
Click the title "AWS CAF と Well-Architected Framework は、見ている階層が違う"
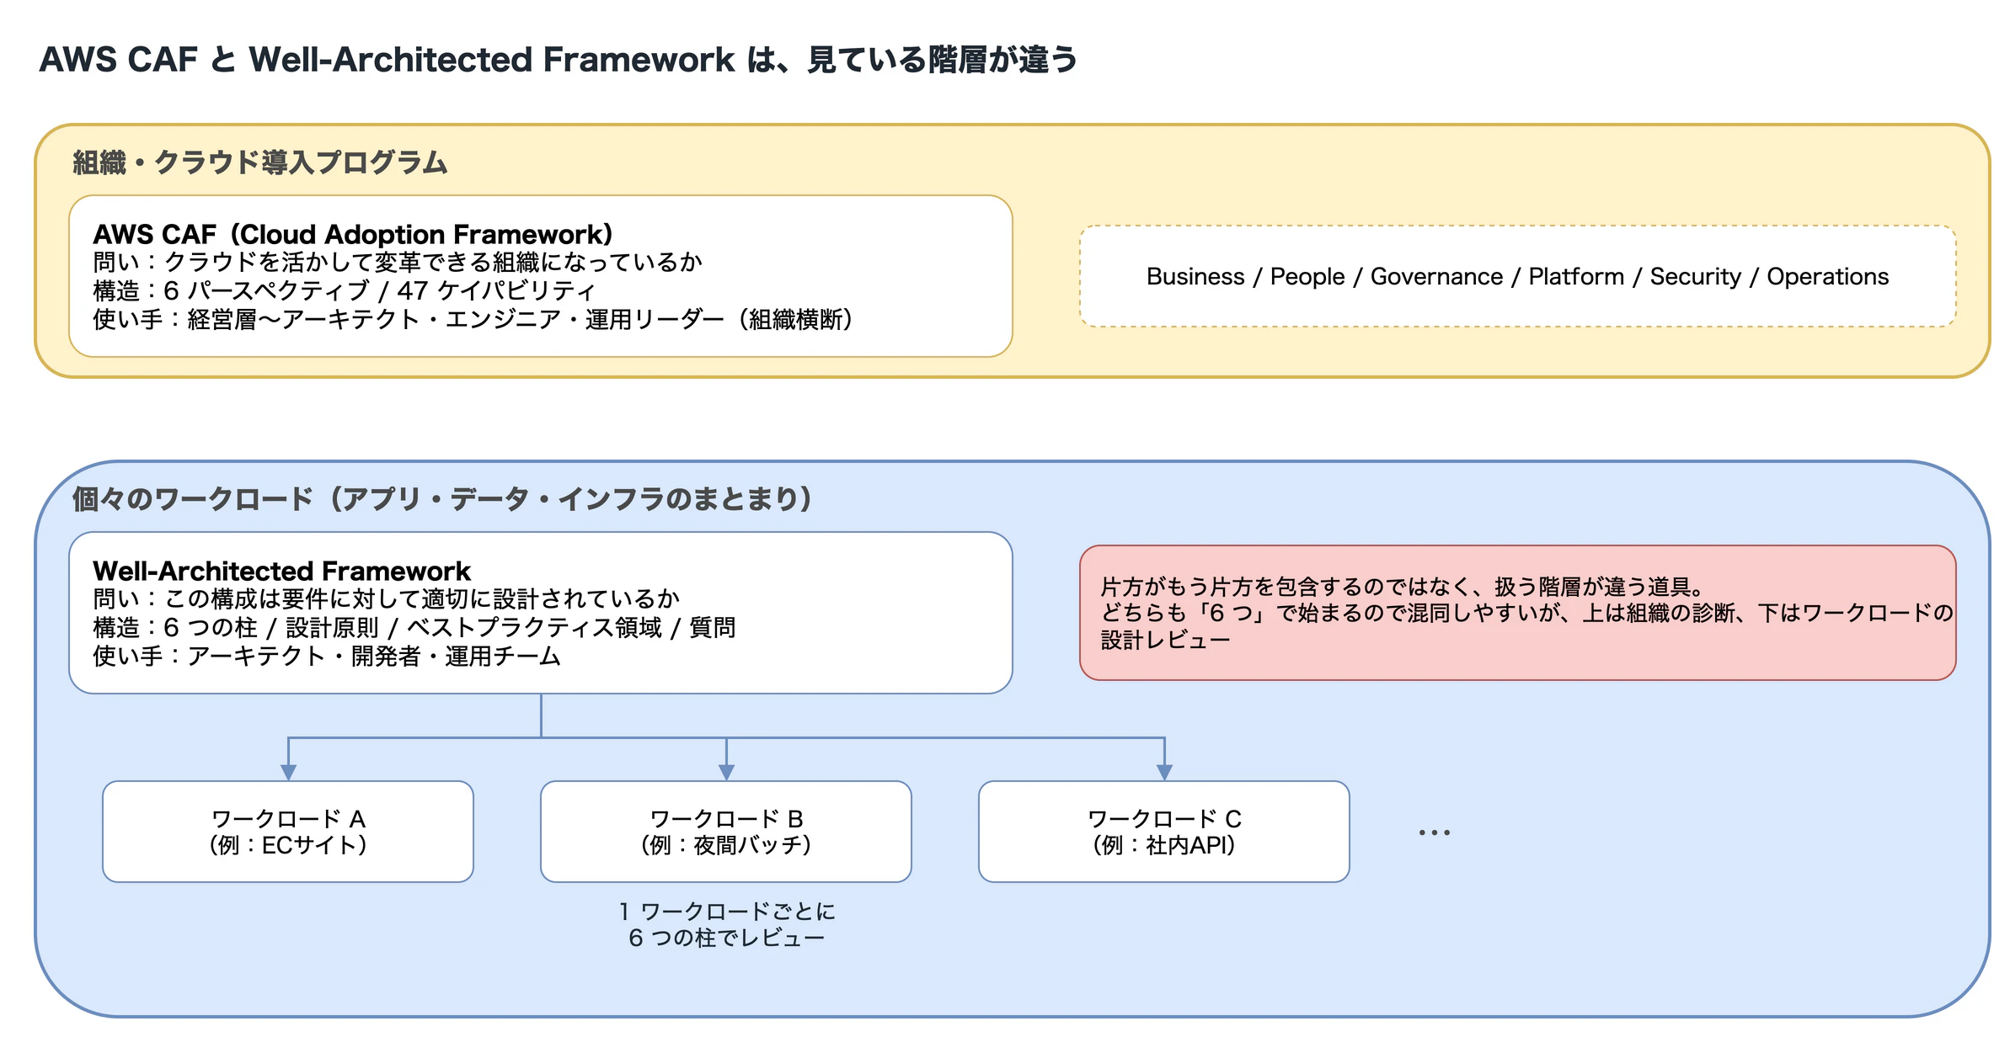[559, 60]
